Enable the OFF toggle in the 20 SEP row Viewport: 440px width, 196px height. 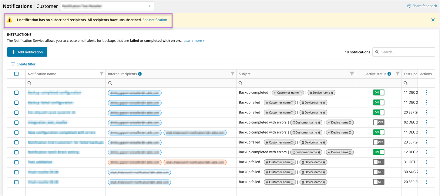point(379,182)
